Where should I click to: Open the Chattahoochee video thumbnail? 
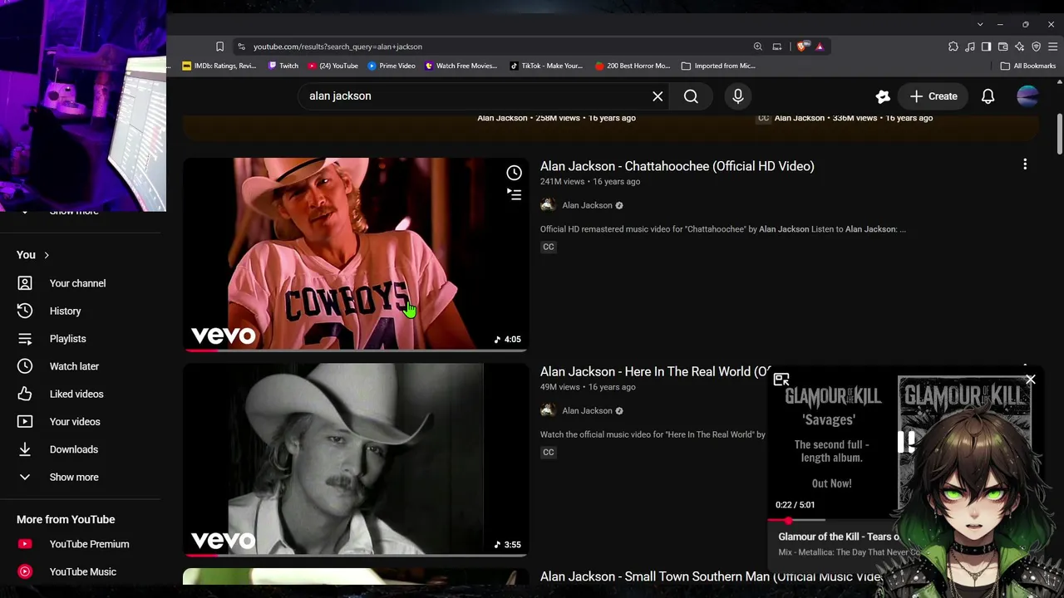point(355,254)
